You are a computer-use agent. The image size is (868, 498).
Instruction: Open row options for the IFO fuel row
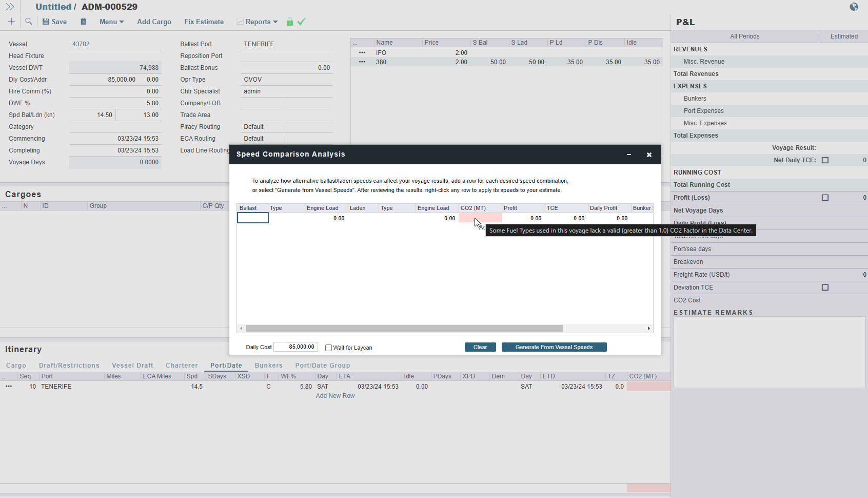(x=362, y=52)
